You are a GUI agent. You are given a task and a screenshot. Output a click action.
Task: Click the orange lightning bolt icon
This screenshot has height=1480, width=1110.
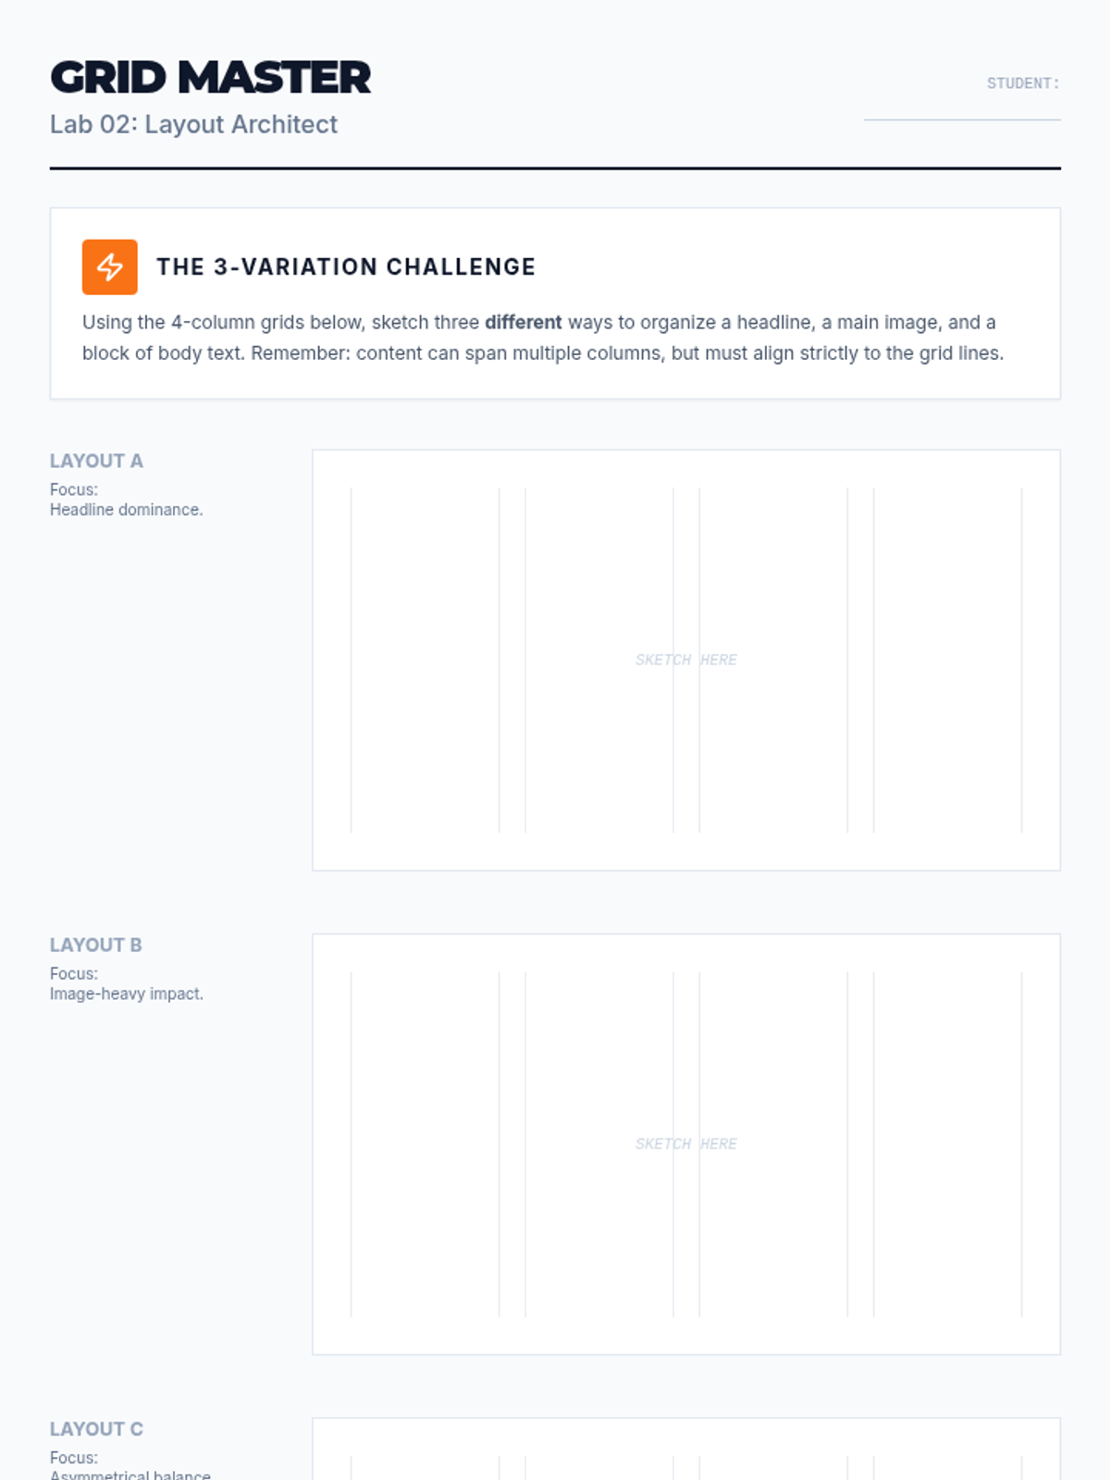click(109, 266)
